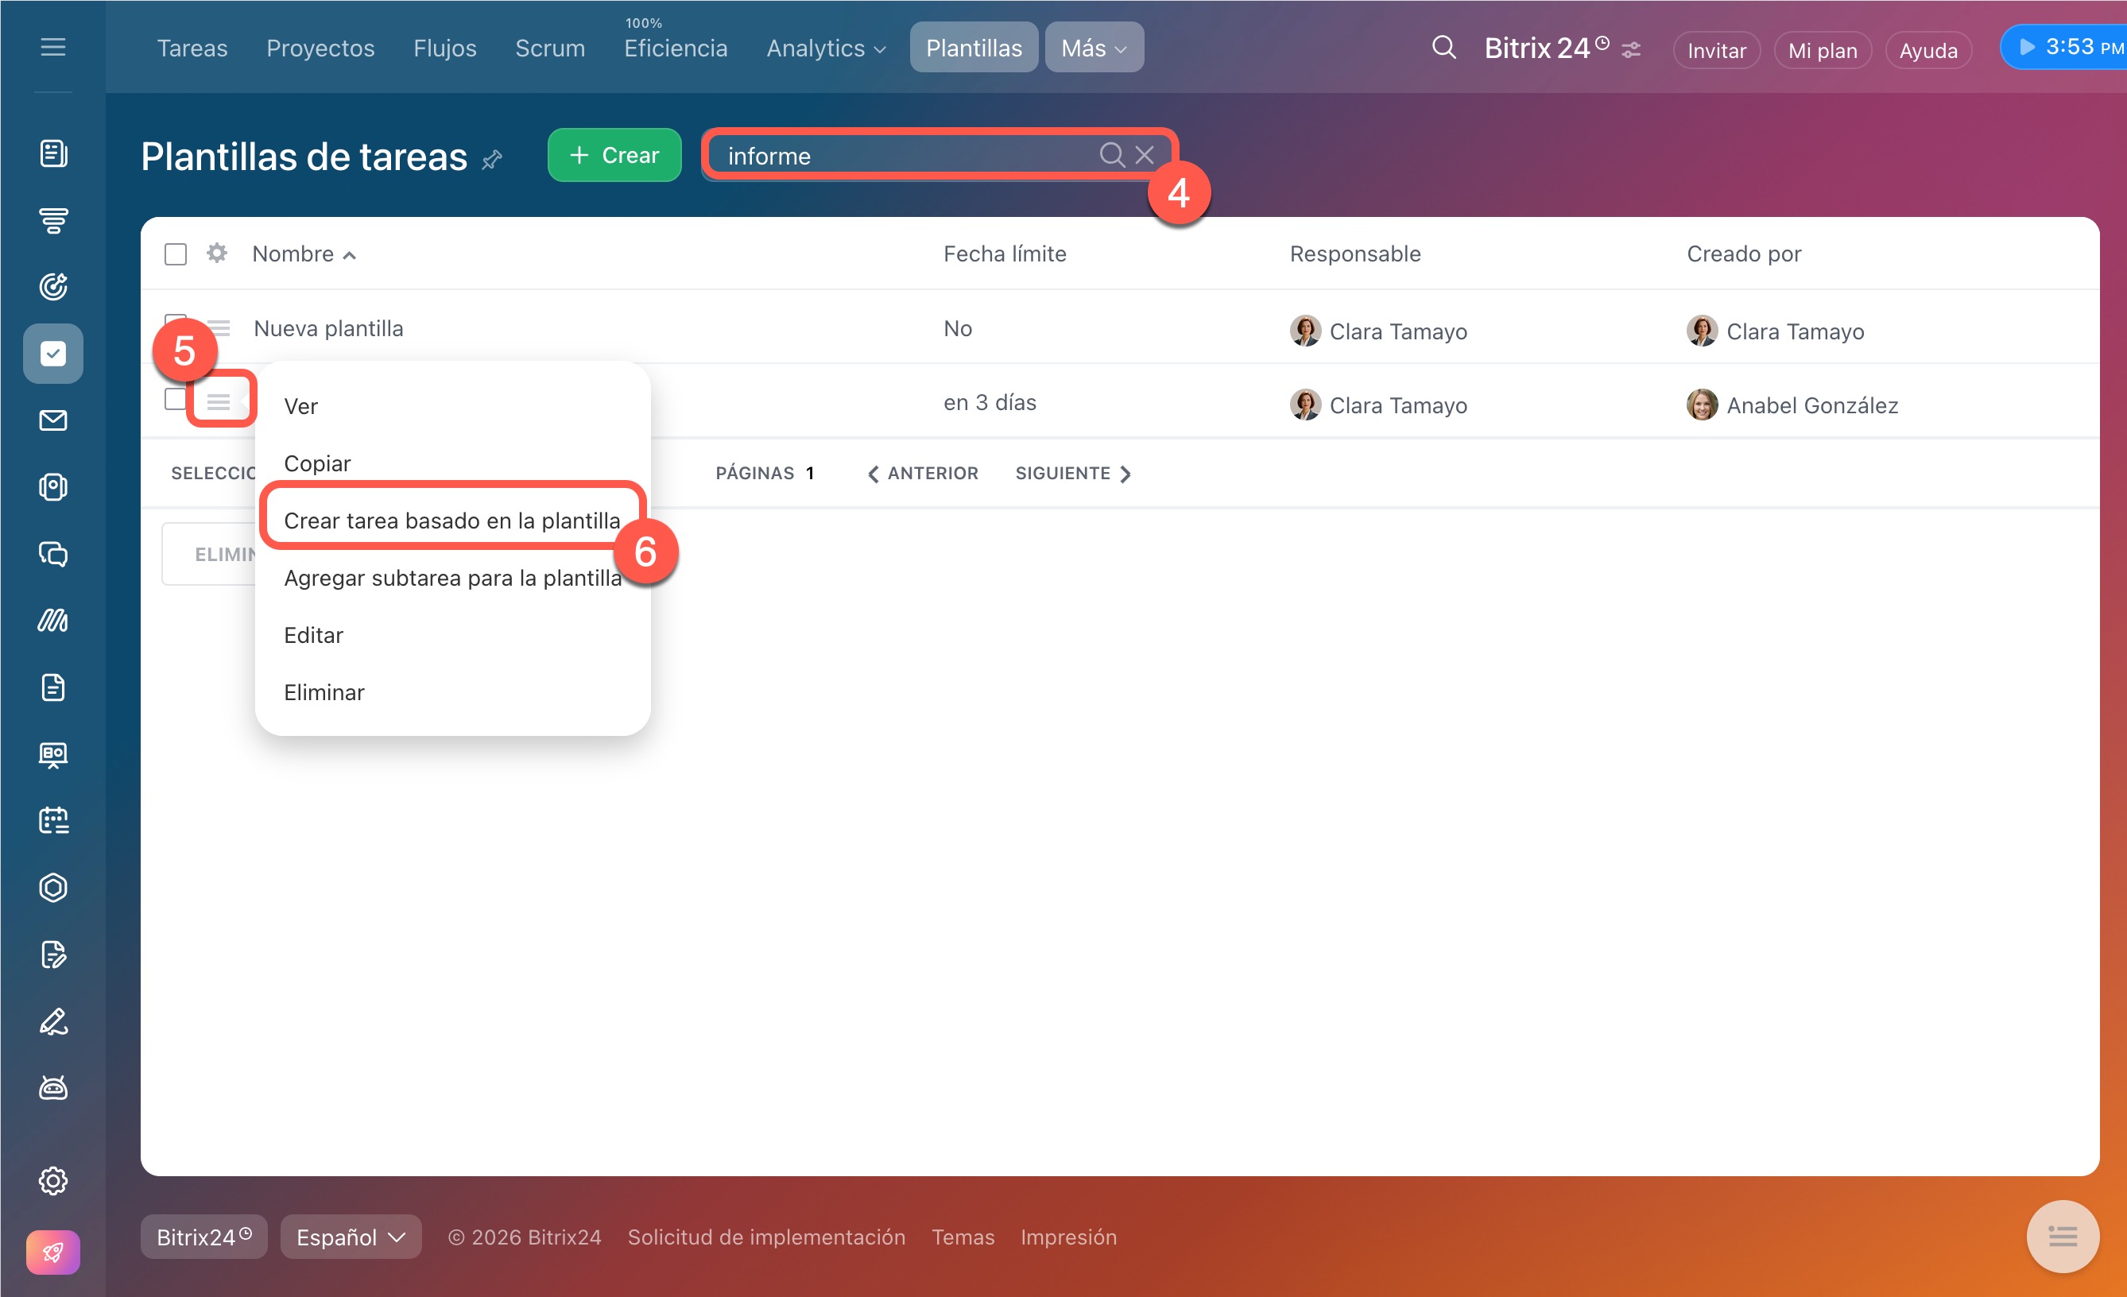This screenshot has width=2127, height=1297.
Task: Clear the search filter with X
Action: [1145, 155]
